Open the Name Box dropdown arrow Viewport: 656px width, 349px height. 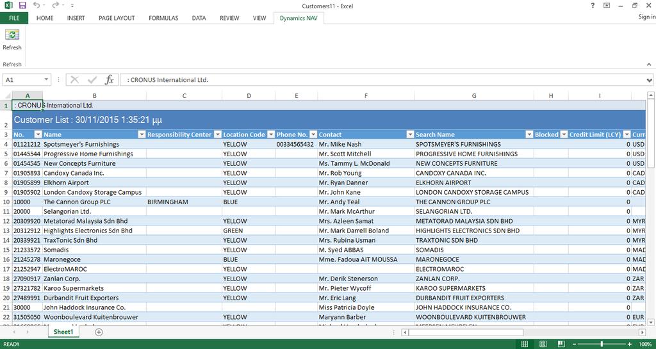[x=46, y=79]
